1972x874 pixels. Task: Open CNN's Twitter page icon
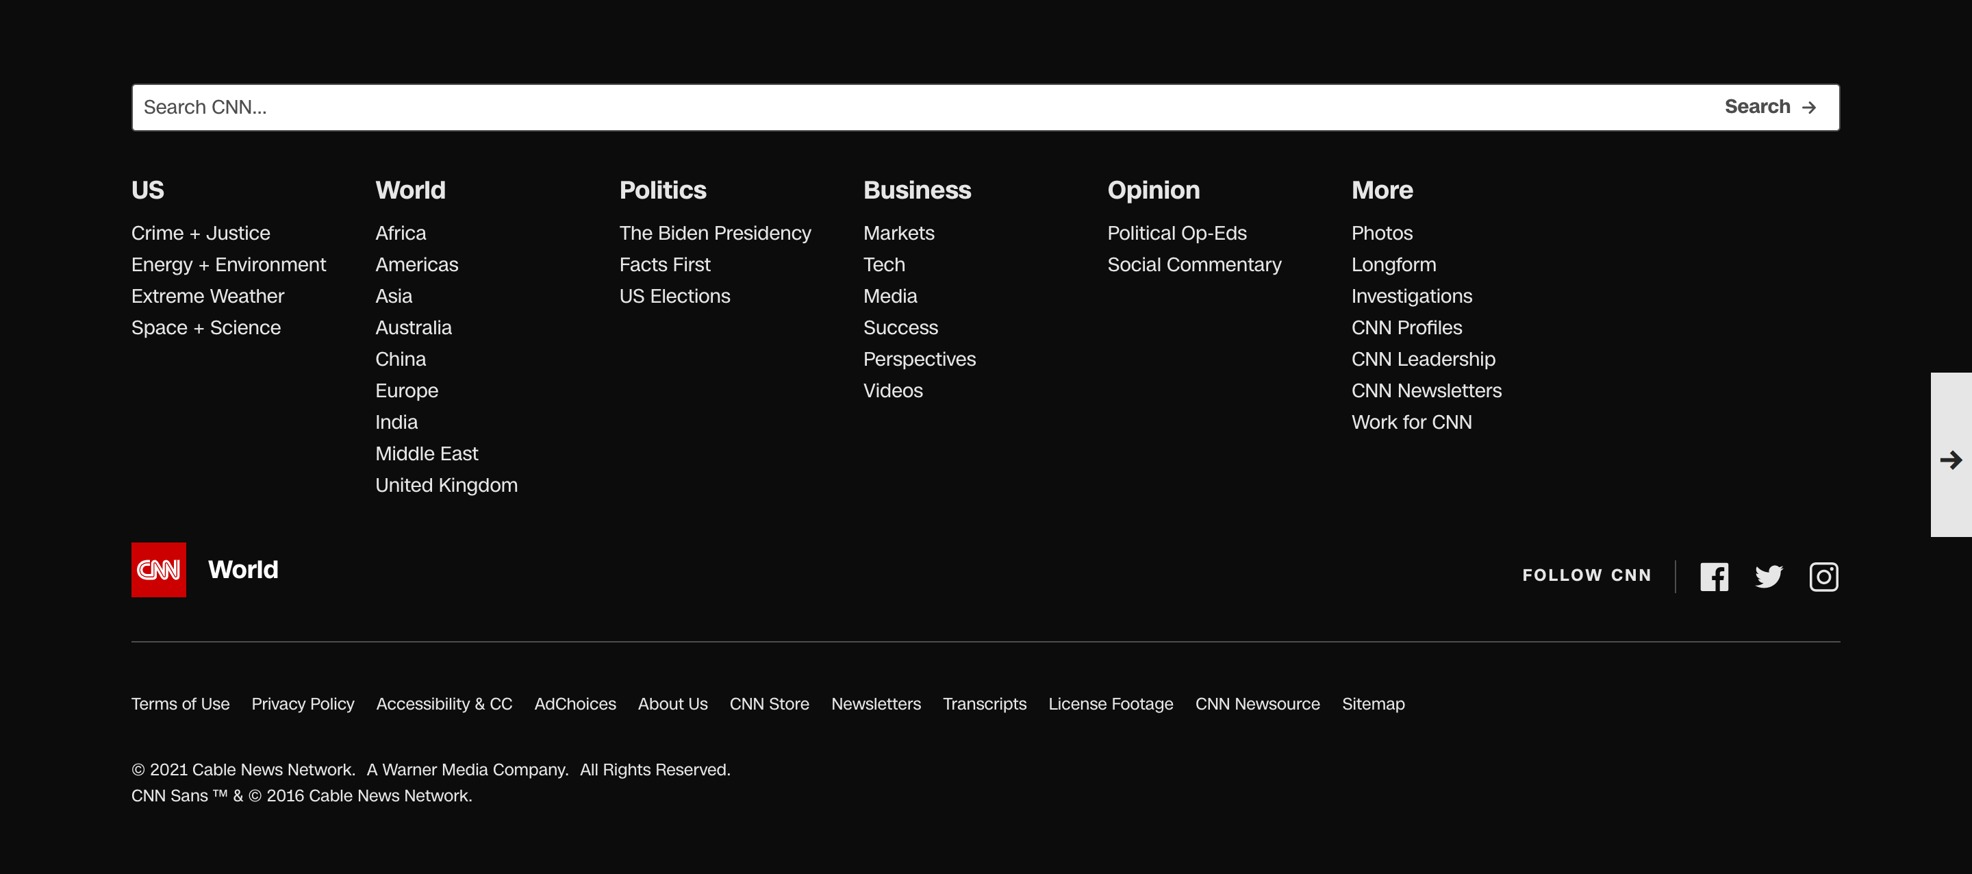1769,577
